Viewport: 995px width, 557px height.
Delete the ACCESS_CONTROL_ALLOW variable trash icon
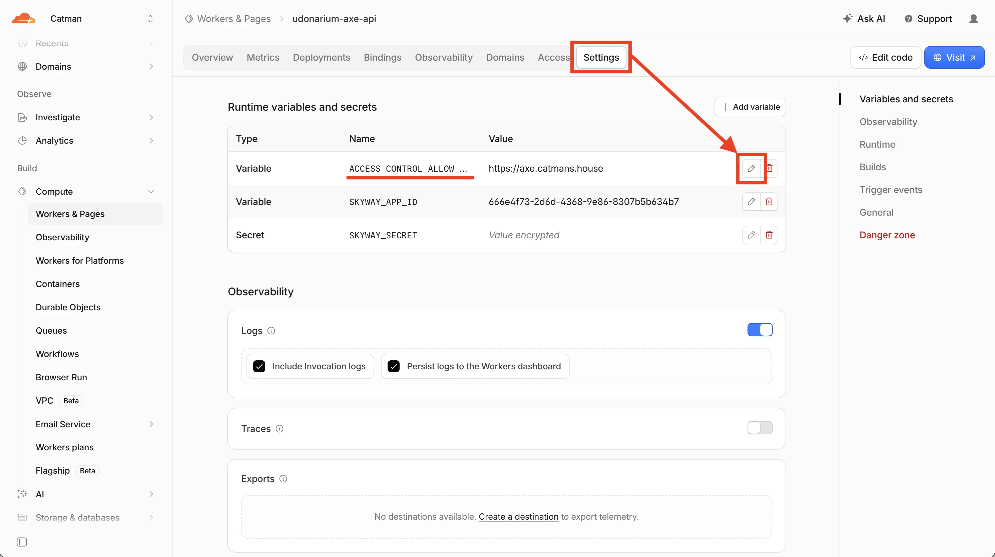coord(769,168)
